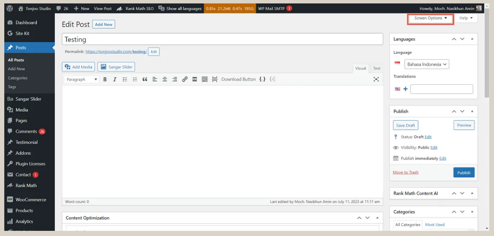Open the tonjoostudio.com/testing permalink

pyautogui.click(x=116, y=52)
